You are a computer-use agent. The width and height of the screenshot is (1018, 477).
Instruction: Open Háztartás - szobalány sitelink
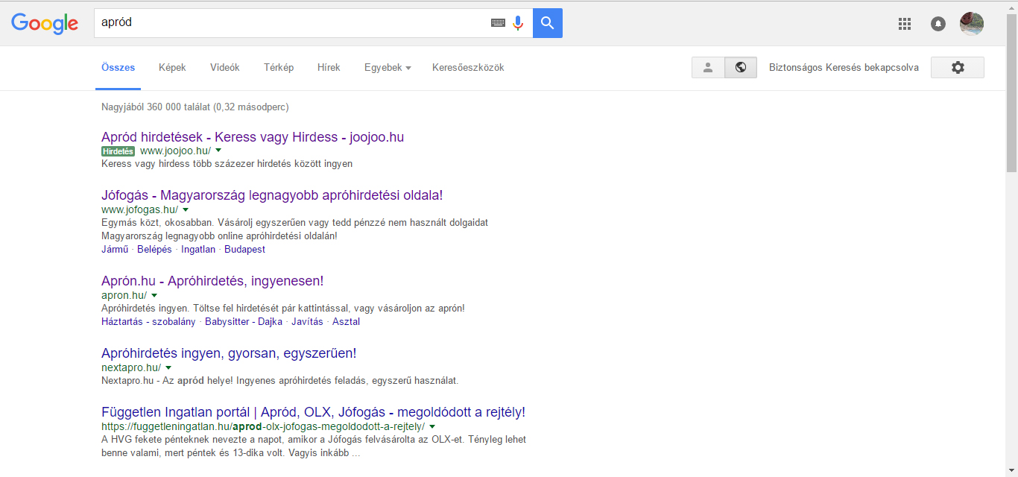pyautogui.click(x=148, y=322)
